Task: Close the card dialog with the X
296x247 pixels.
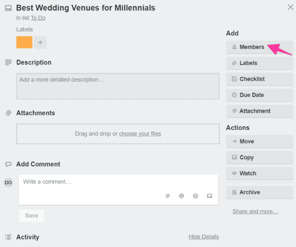Action: [290, 7]
